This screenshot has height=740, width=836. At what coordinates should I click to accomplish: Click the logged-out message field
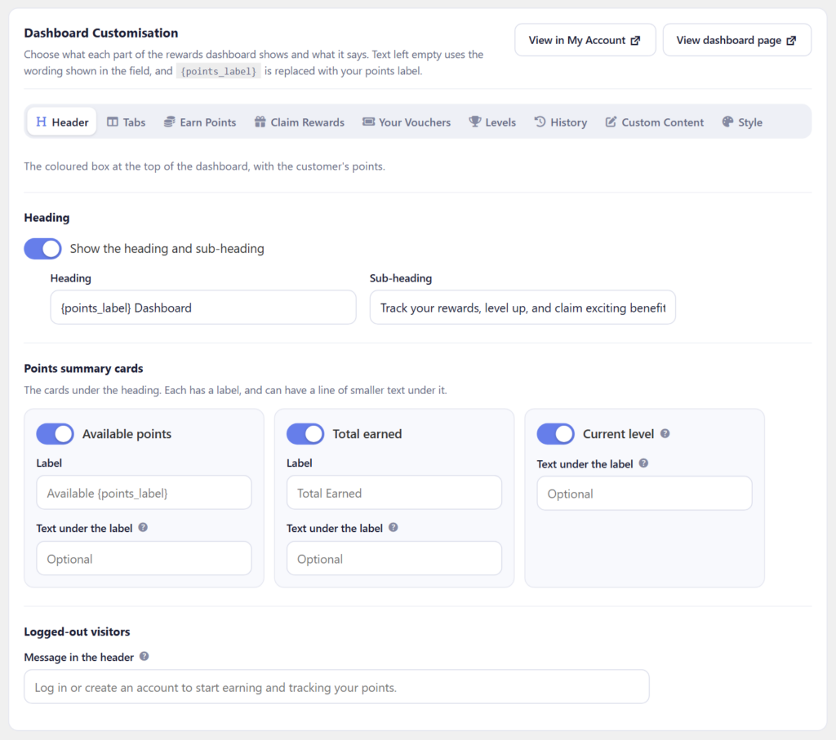tap(336, 687)
